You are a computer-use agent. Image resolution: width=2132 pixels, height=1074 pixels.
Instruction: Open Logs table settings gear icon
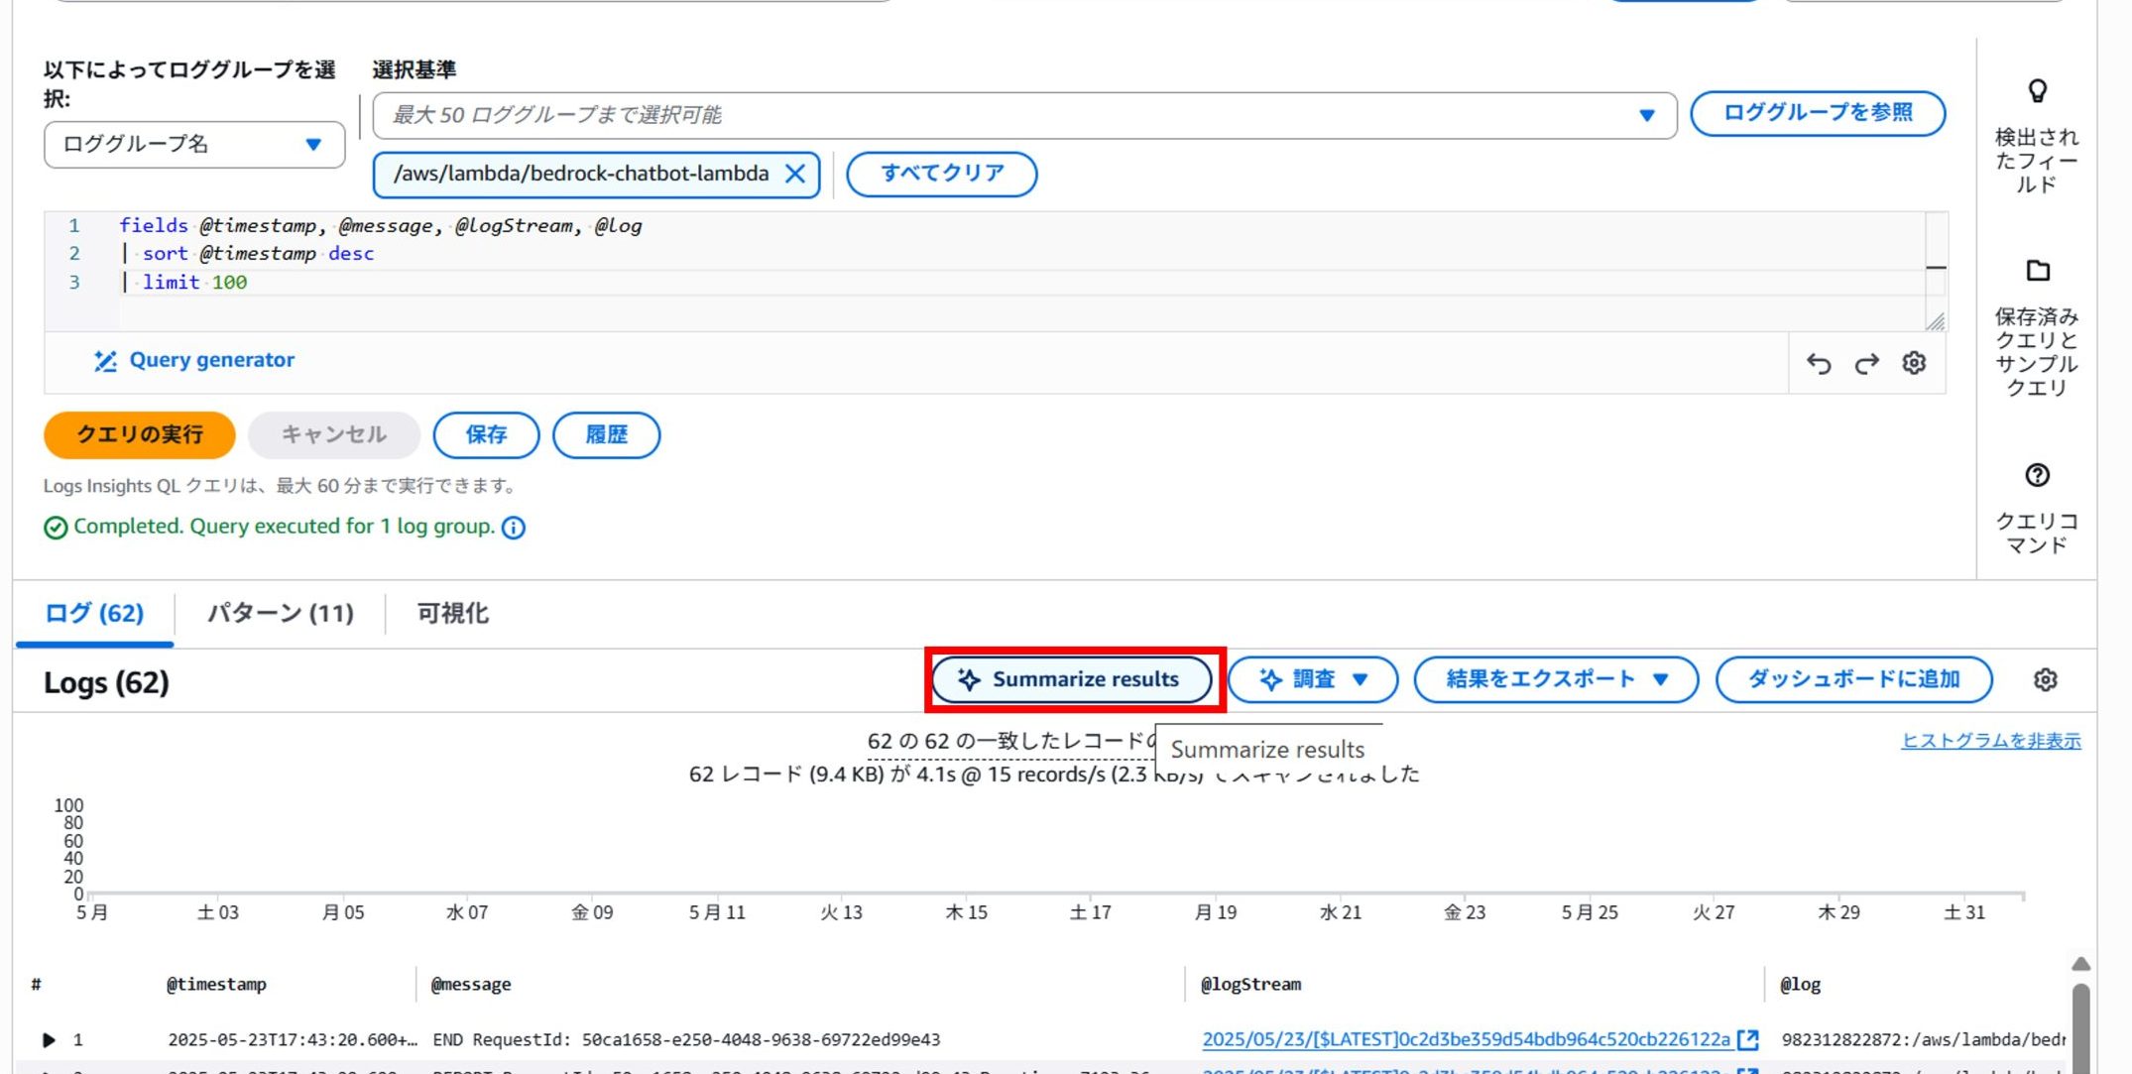(2045, 679)
